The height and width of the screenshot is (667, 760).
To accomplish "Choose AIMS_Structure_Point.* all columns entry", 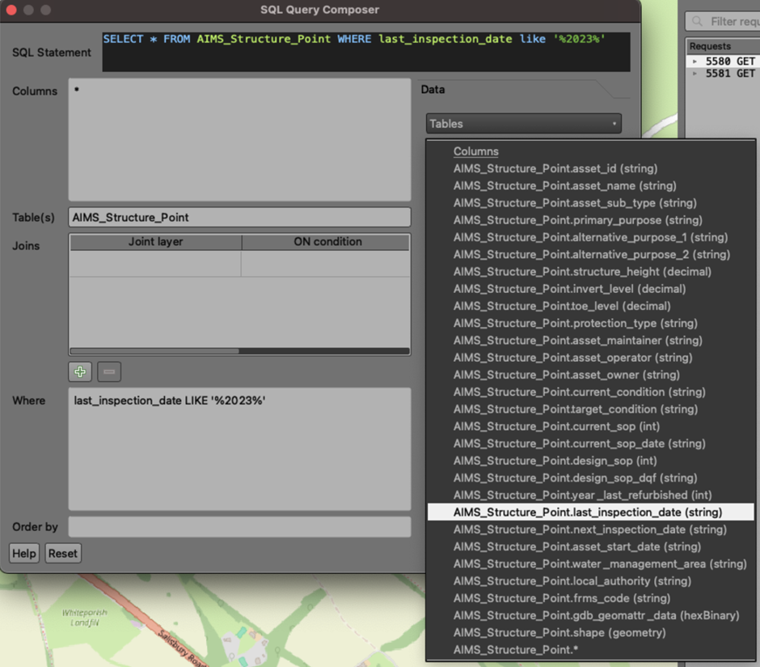I will coord(515,650).
